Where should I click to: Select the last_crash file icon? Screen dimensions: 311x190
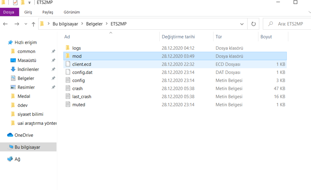coord(68,96)
